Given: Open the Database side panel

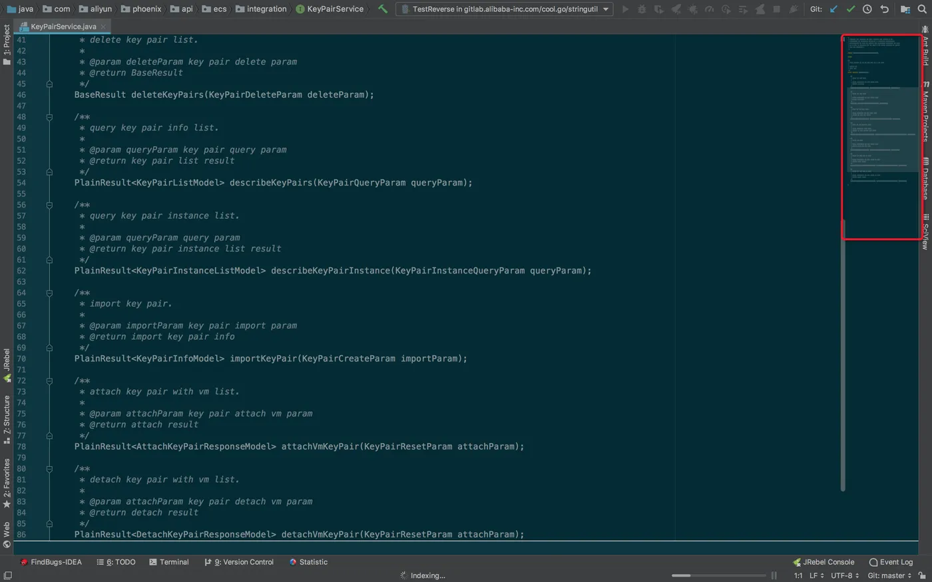Looking at the screenshot, I should [925, 179].
